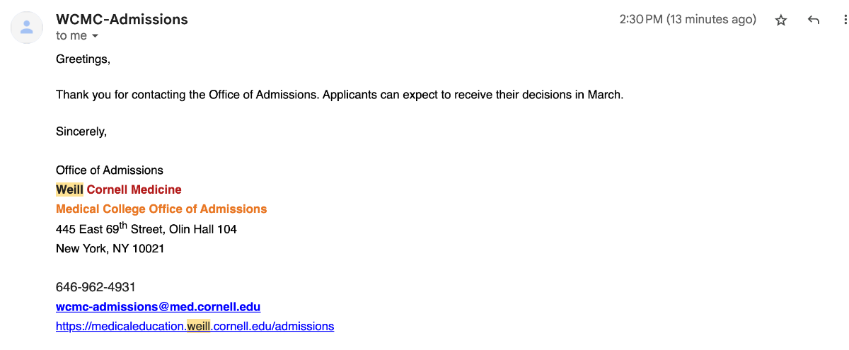The height and width of the screenshot is (350, 849).
Task: Click the highlighted 'Weill' word in signature
Action: [70, 189]
